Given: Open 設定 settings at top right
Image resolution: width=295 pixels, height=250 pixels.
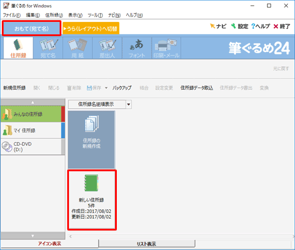Looking at the screenshot, I should click(240, 26).
